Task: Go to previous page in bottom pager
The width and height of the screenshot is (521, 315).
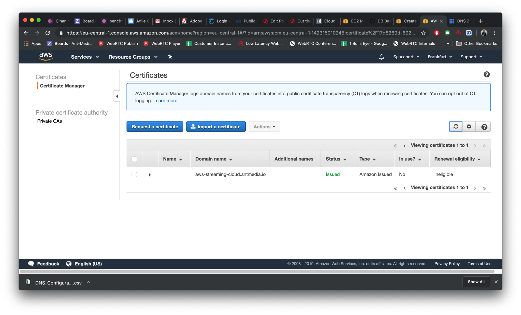Action: click(x=404, y=188)
